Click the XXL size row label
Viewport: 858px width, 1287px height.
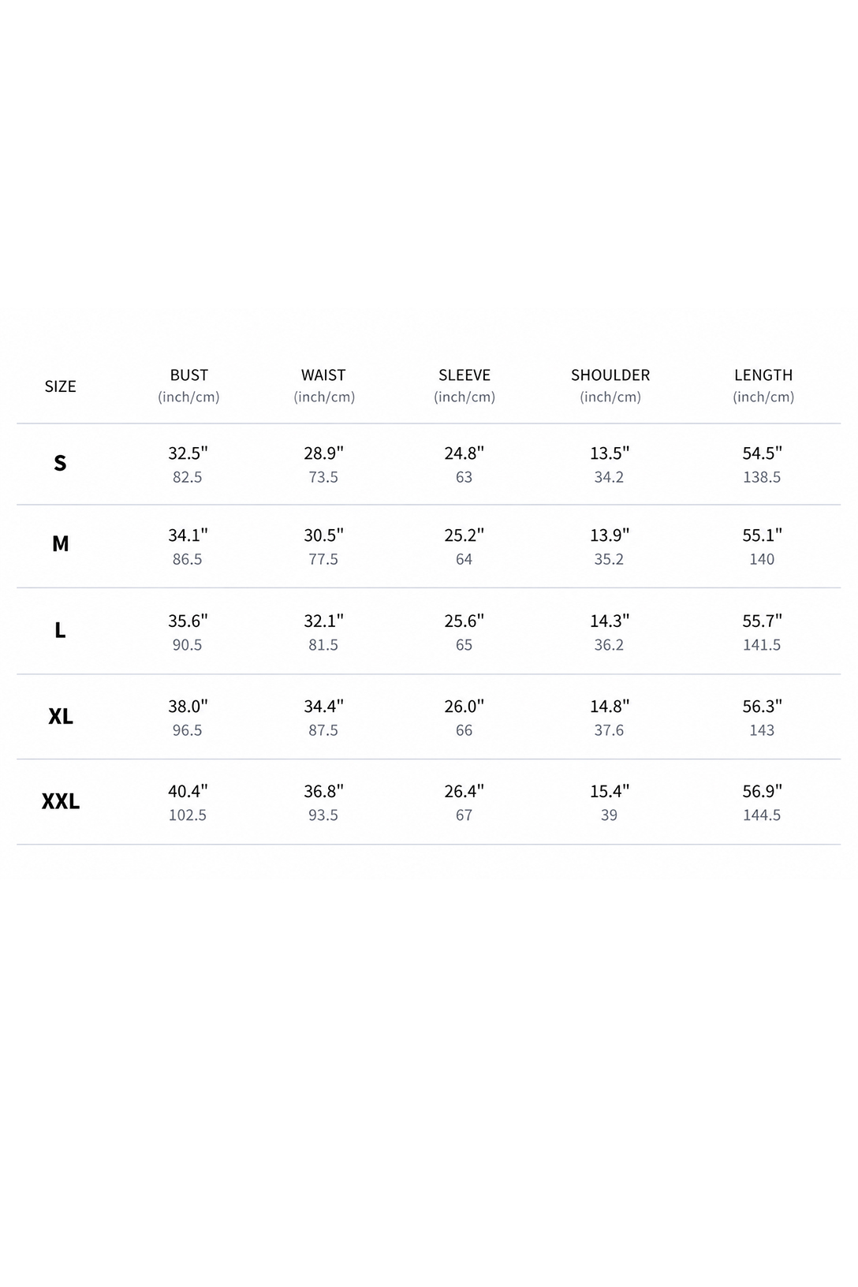tap(61, 801)
